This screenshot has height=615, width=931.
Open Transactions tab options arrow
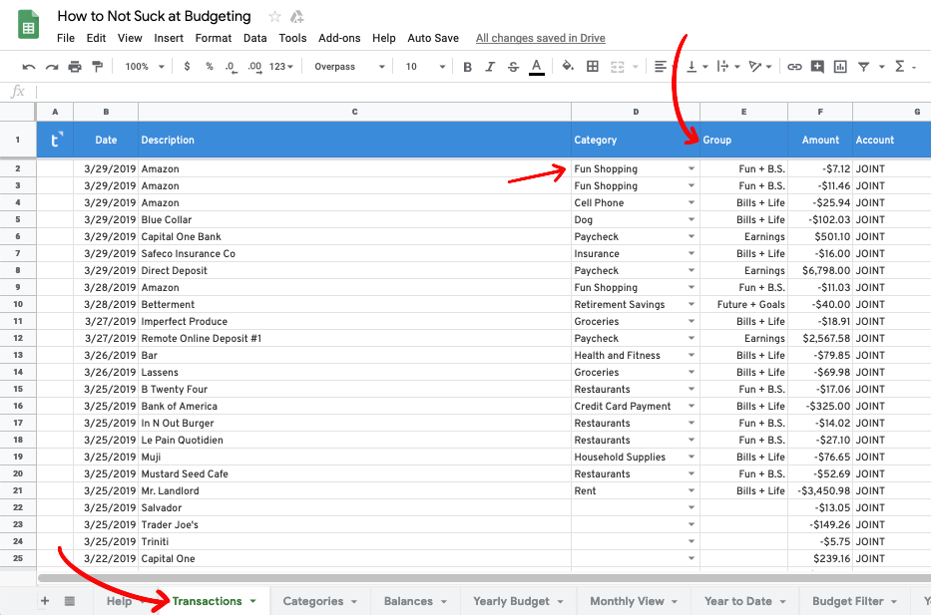pyautogui.click(x=252, y=601)
